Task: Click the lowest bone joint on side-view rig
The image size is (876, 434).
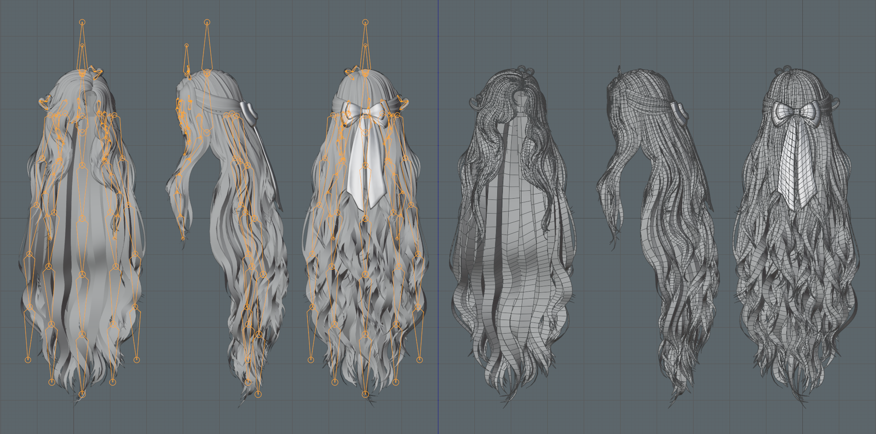Action: (x=258, y=394)
